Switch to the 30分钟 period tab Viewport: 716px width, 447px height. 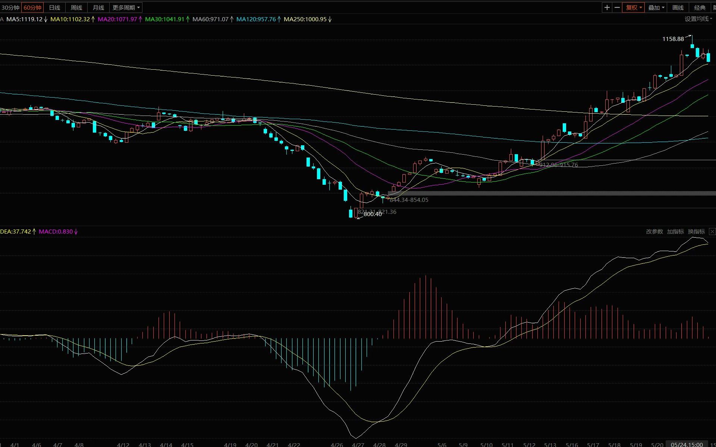[10, 7]
